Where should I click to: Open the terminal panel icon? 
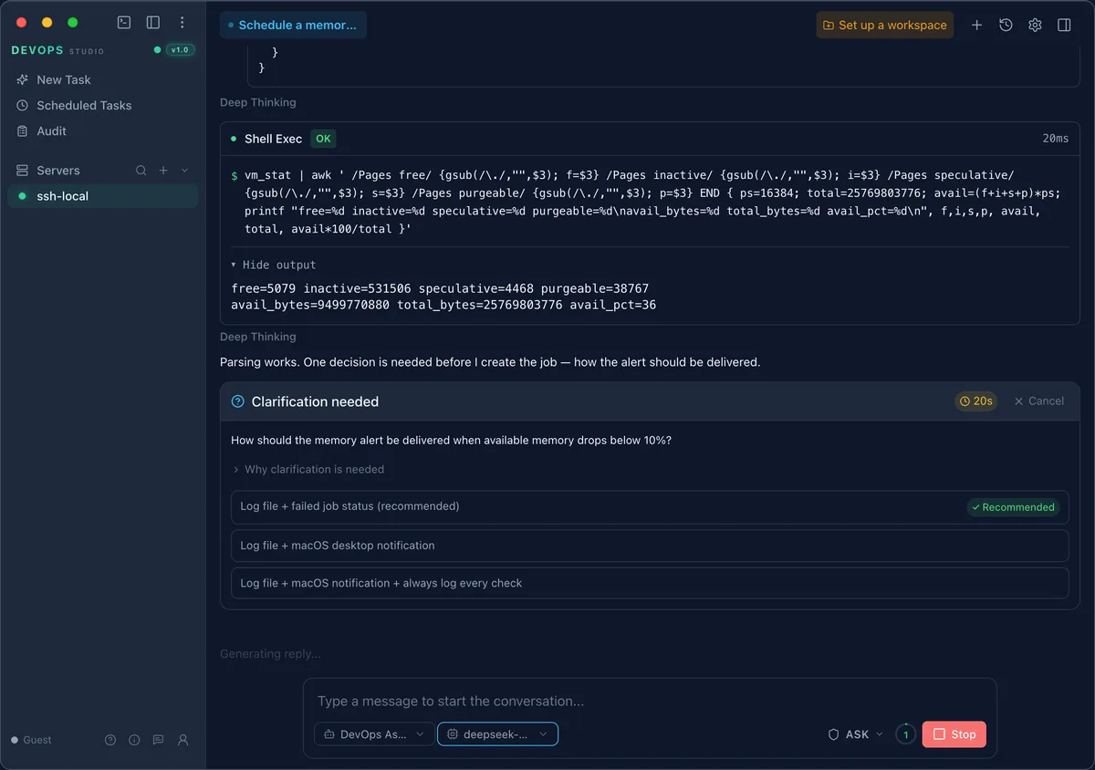pos(124,23)
